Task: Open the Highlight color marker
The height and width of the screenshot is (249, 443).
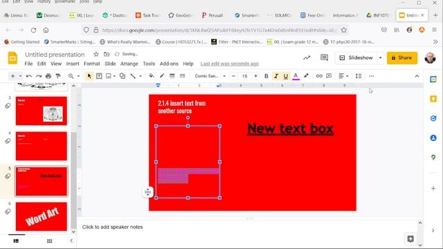Action: pos(306,76)
